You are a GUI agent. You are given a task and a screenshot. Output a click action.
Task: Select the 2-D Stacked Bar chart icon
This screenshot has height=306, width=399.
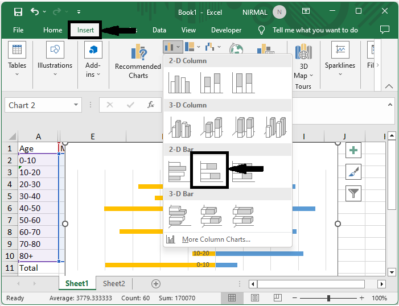[210, 170]
